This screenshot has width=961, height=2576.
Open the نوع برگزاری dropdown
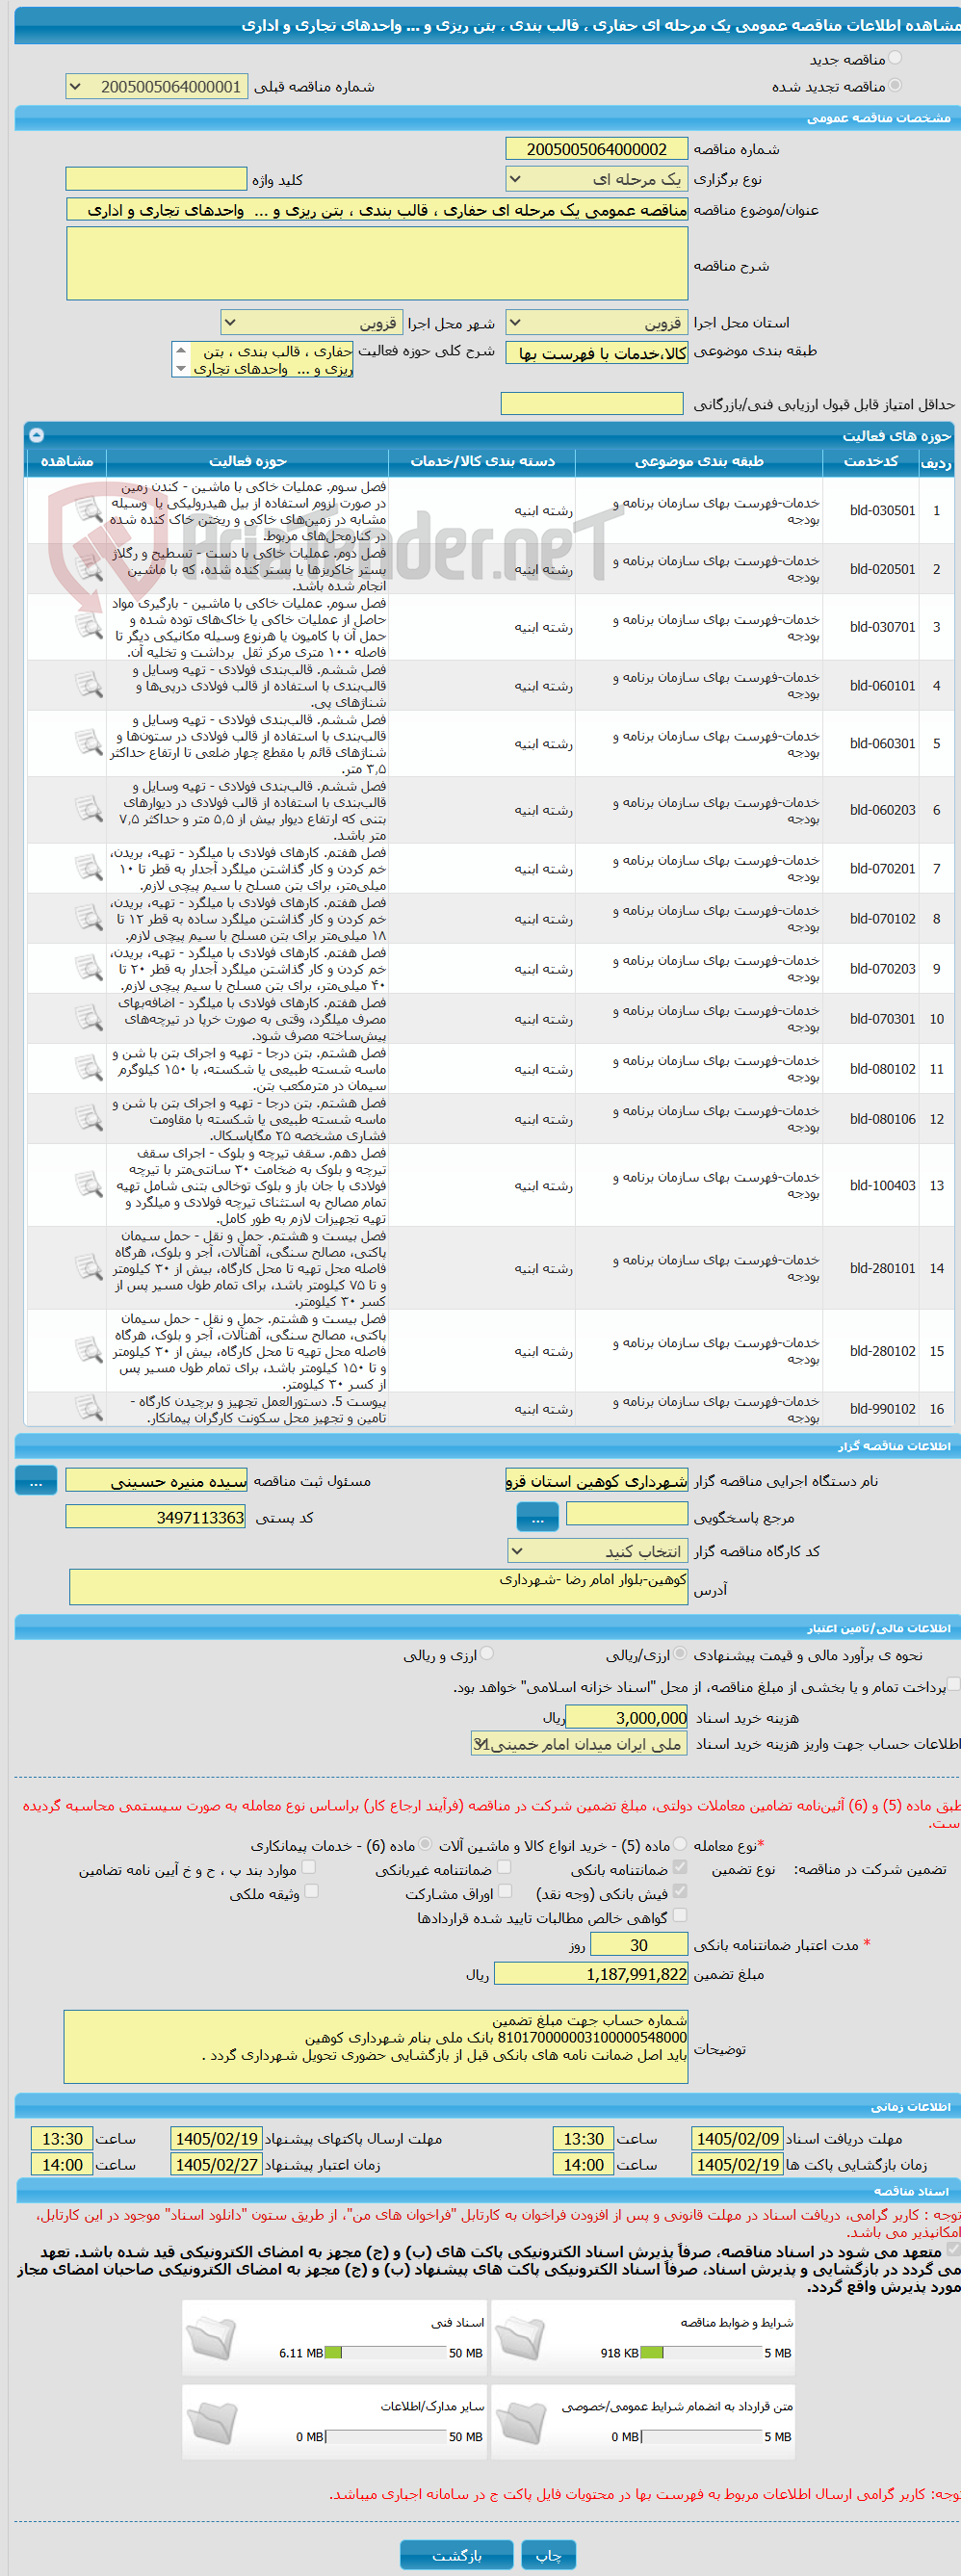click(x=597, y=179)
